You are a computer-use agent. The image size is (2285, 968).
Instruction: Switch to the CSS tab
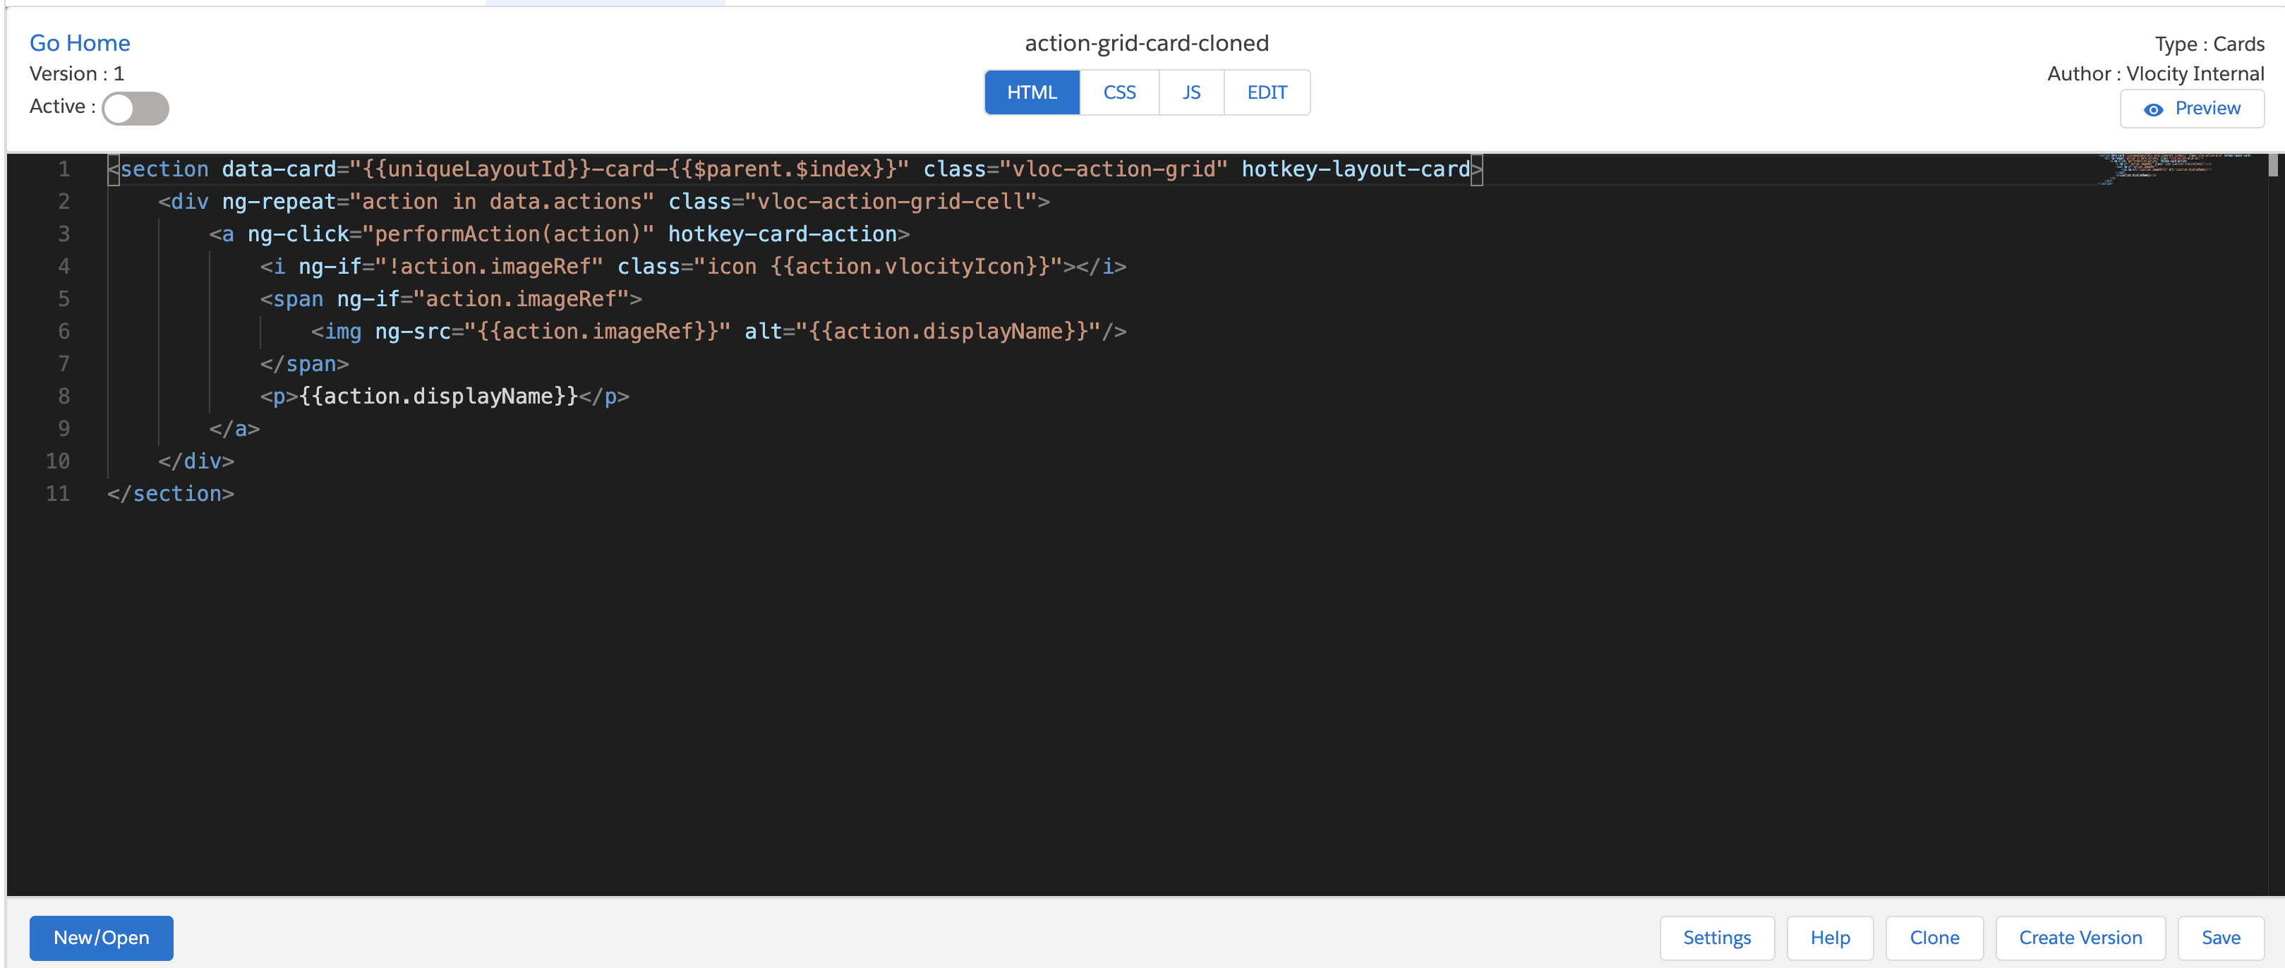(x=1119, y=92)
